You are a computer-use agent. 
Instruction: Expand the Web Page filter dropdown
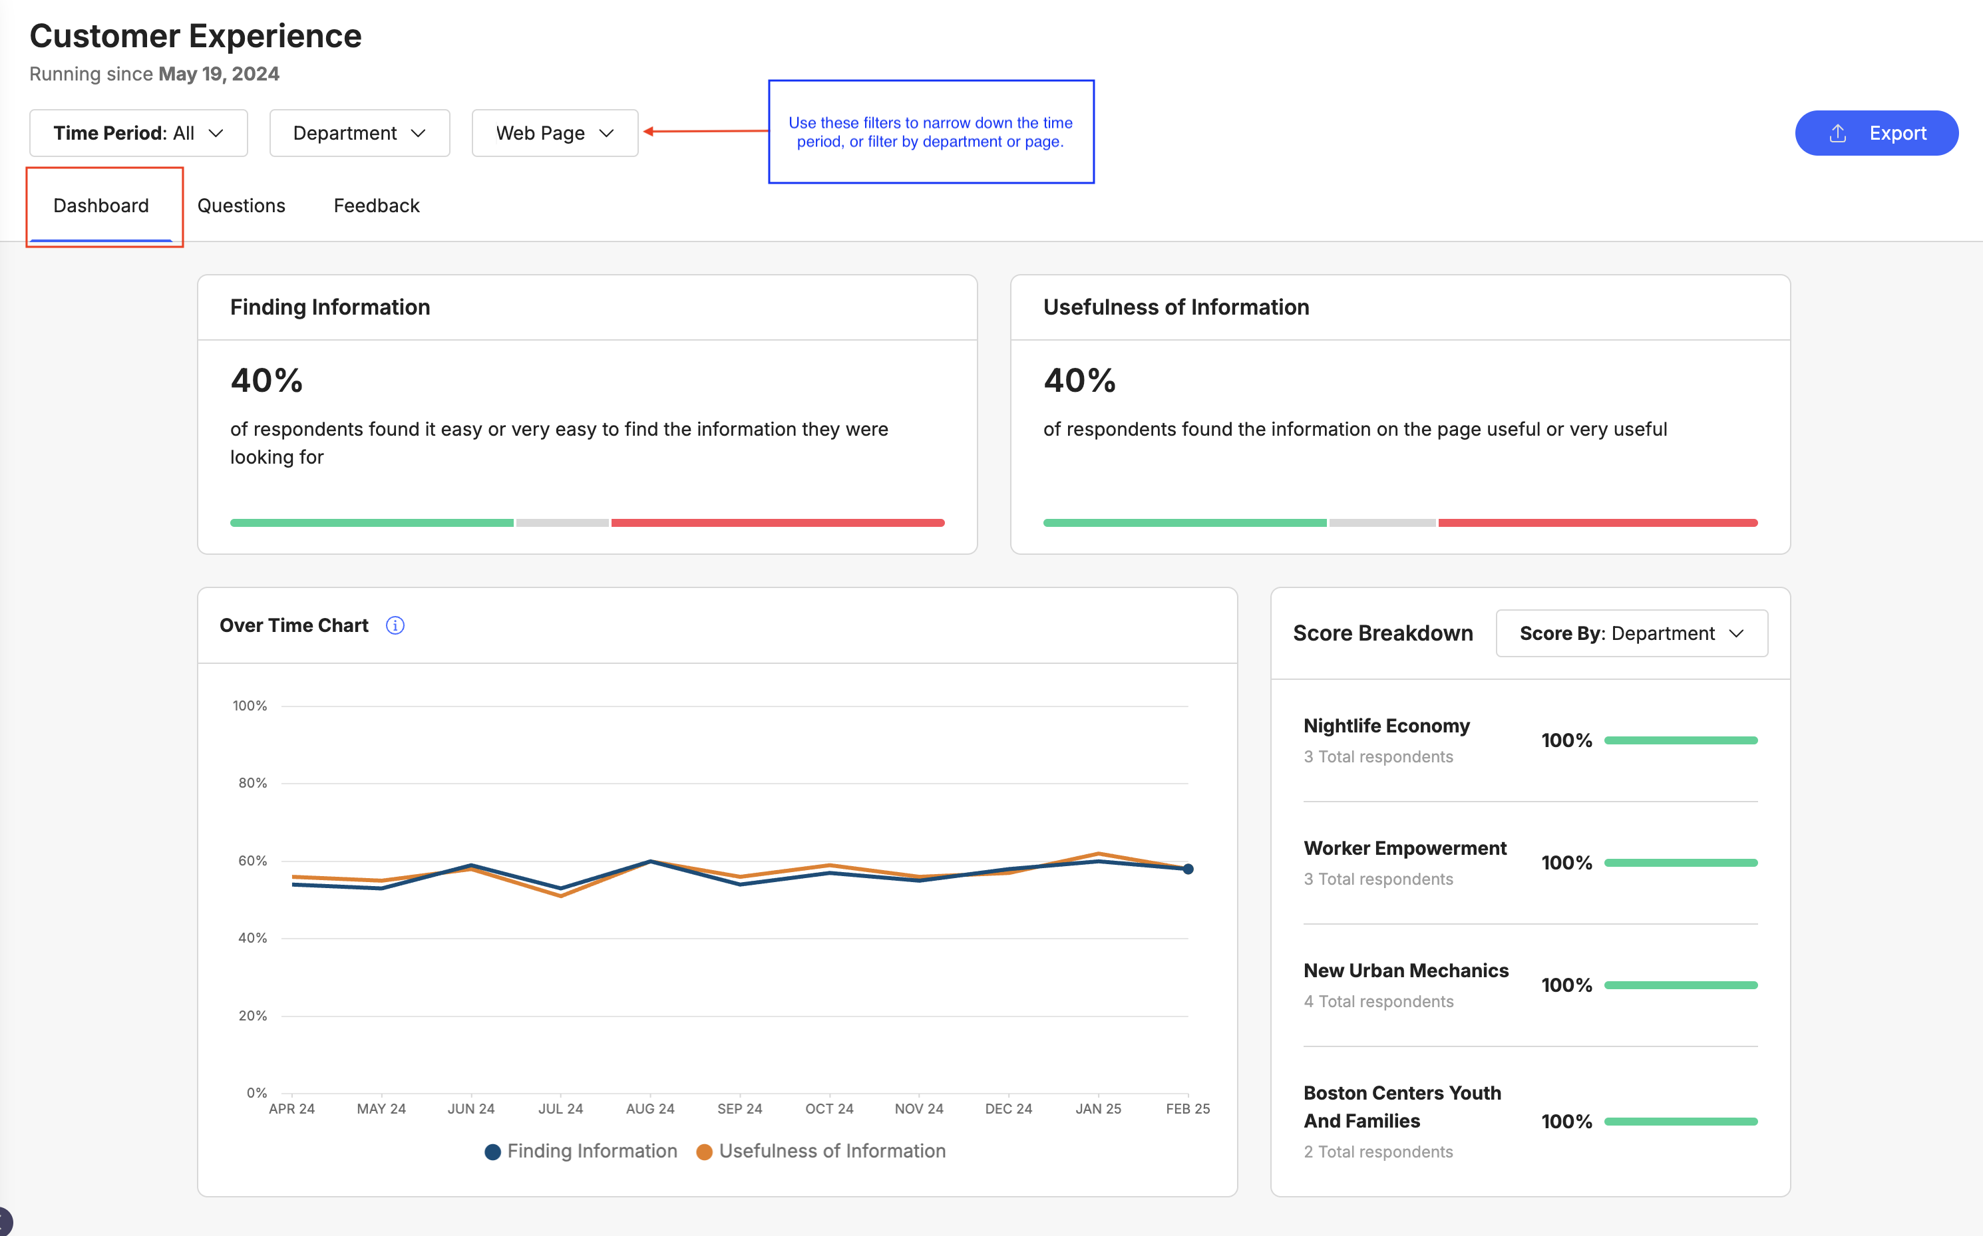tap(554, 133)
